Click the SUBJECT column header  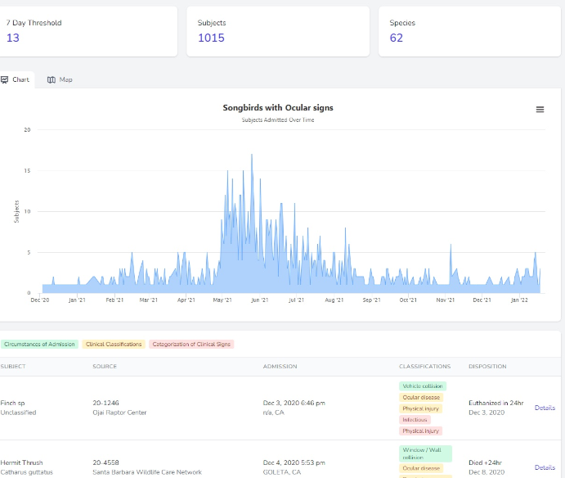[x=13, y=366]
